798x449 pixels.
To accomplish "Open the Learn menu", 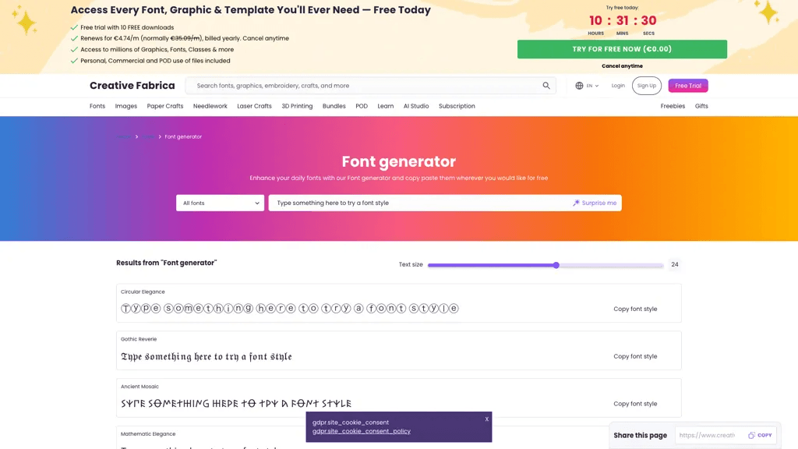I will coord(385,106).
